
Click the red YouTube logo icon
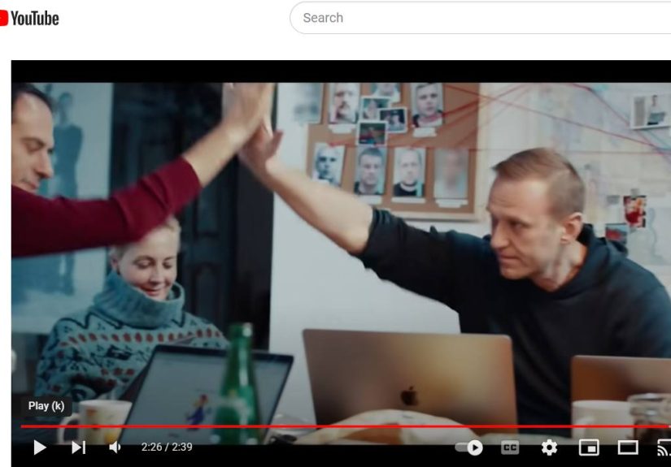click(3, 18)
